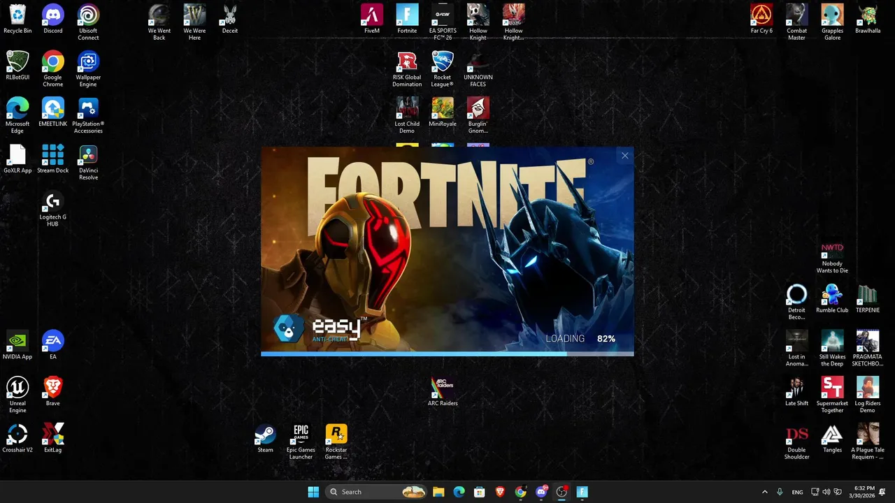Launch the ARC Raiders desktop shortcut
The width and height of the screenshot is (895, 503).
[x=443, y=391]
